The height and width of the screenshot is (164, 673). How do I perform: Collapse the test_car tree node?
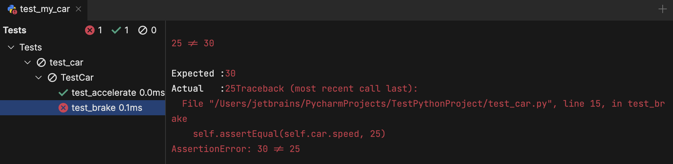point(28,62)
